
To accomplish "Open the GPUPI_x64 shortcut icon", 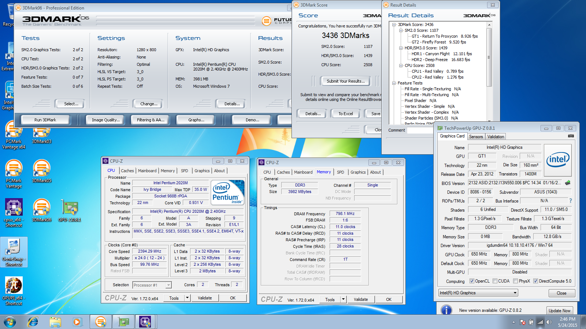I will [x=14, y=291].
